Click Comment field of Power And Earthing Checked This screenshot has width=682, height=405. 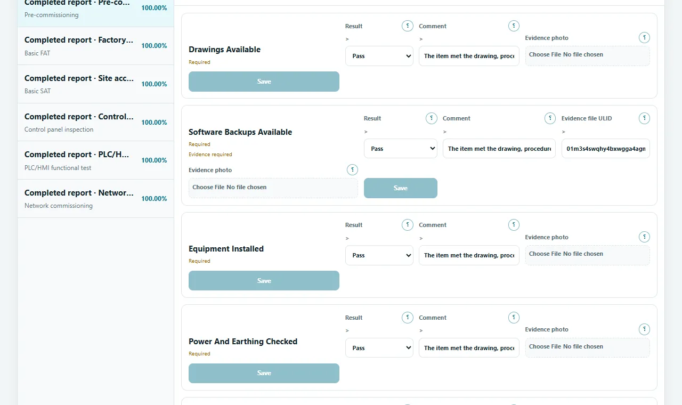(x=469, y=348)
